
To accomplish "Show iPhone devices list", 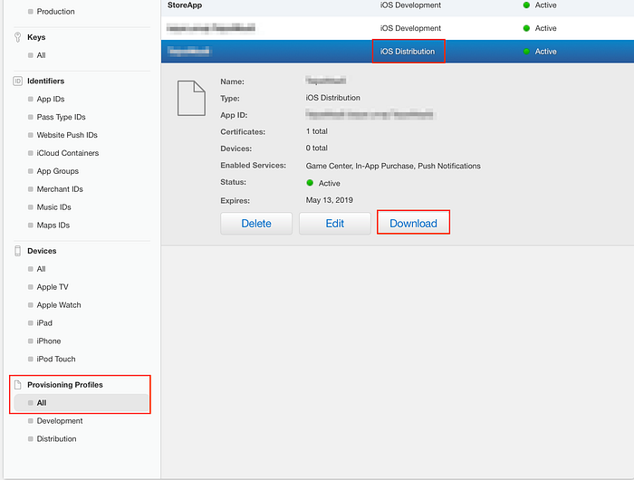I will click(49, 341).
